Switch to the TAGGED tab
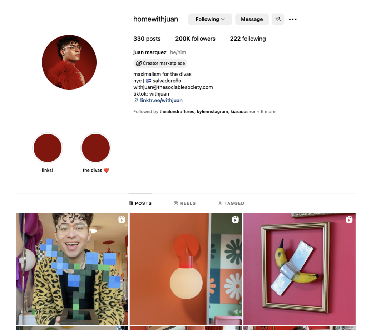 point(231,203)
